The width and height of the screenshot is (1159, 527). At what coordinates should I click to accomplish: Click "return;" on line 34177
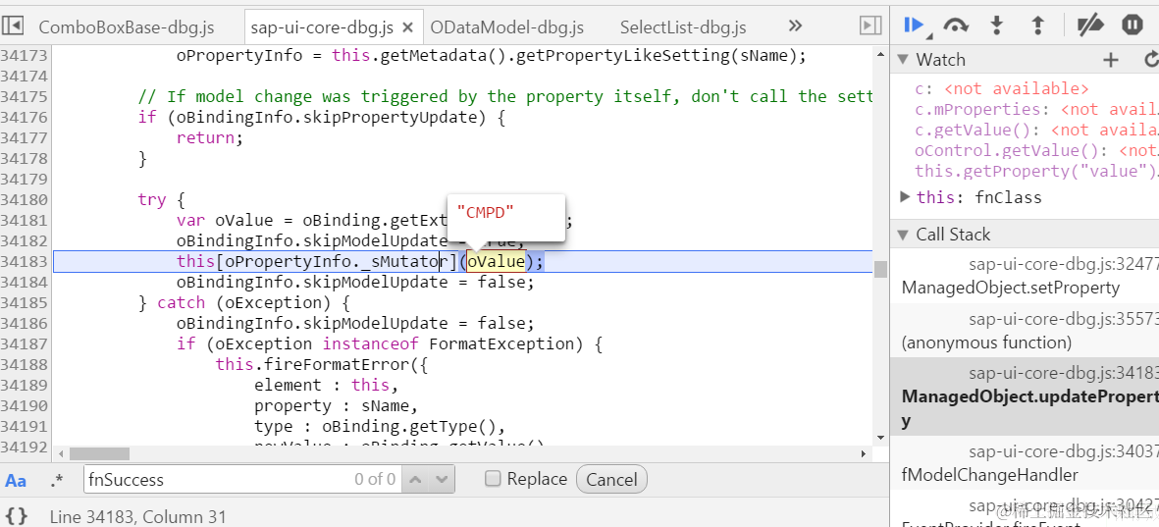tap(209, 137)
